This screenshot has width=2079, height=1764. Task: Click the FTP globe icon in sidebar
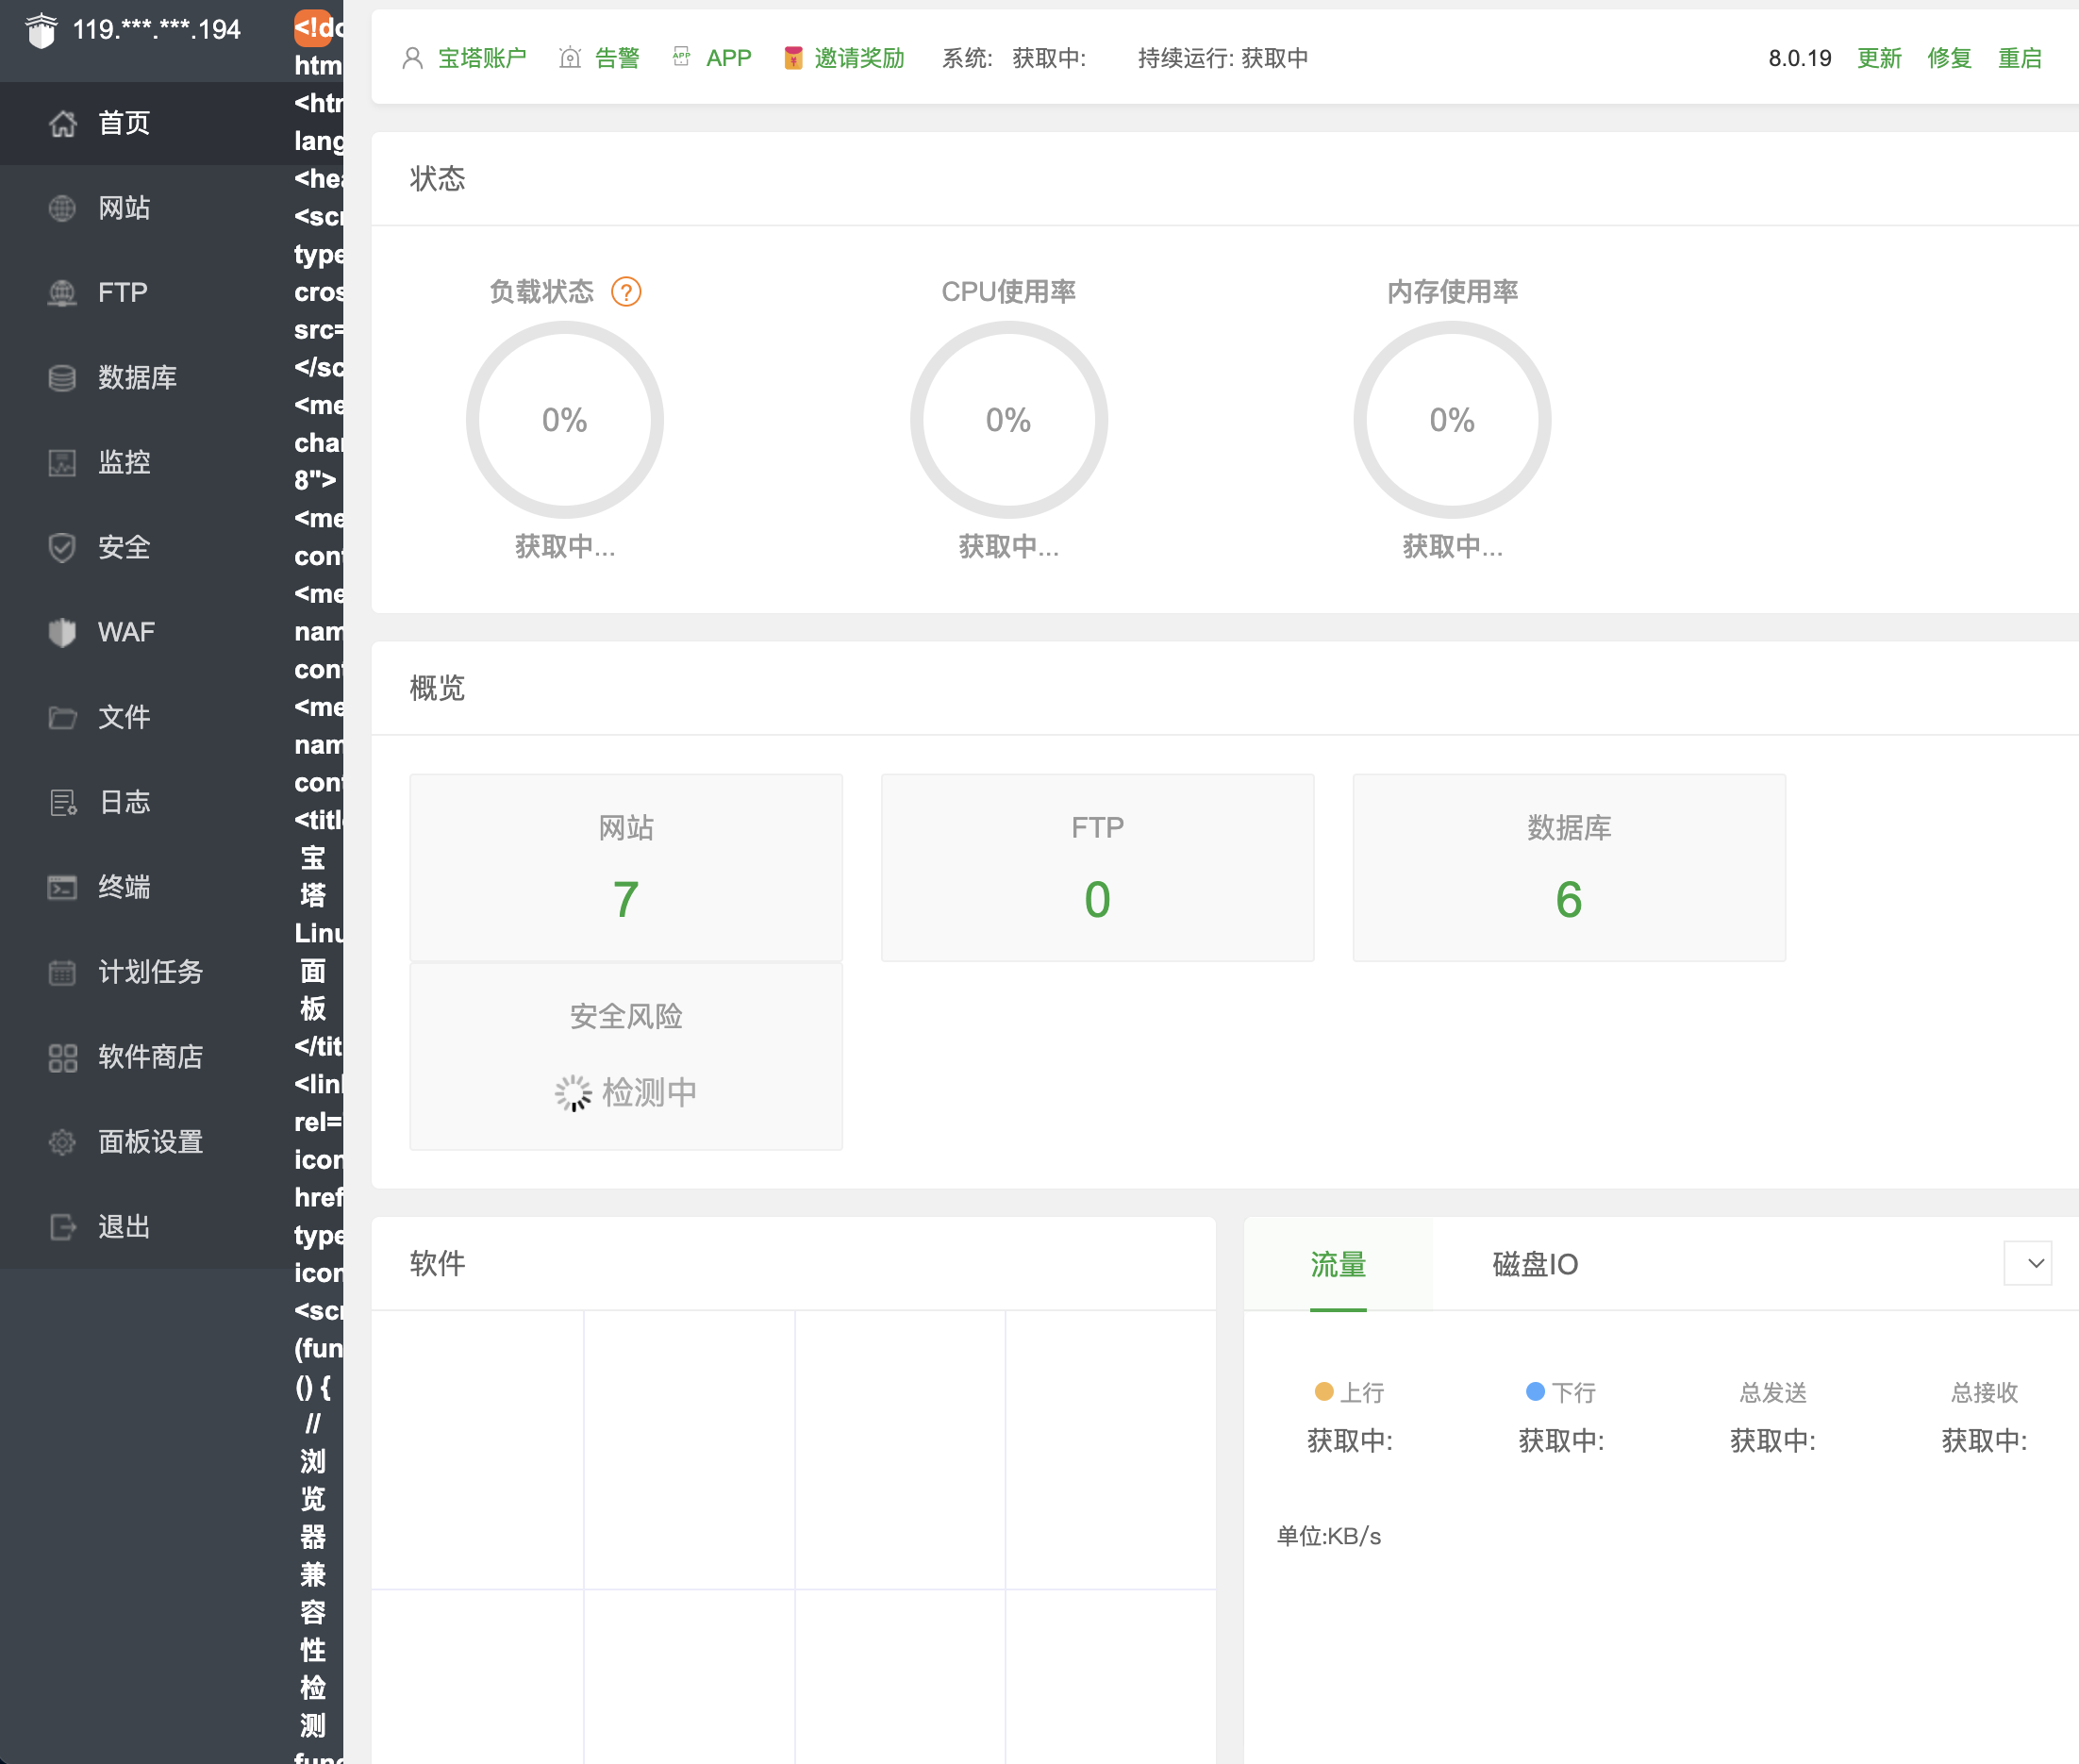coord(62,293)
